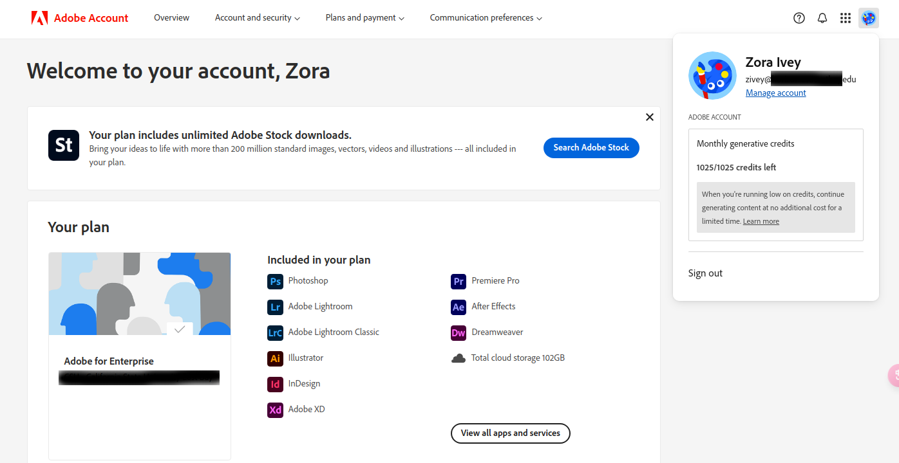Screen dimensions: 899x463
Task: Click the 1025/1025 credits left text
Action: tap(736, 167)
